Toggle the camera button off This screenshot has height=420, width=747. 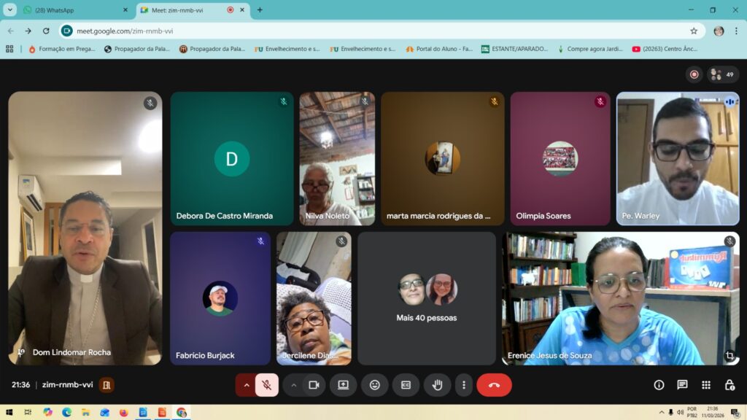tap(314, 385)
